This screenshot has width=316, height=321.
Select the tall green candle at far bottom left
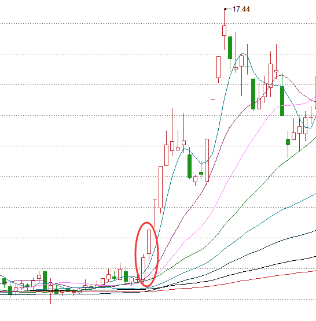(x=45, y=281)
